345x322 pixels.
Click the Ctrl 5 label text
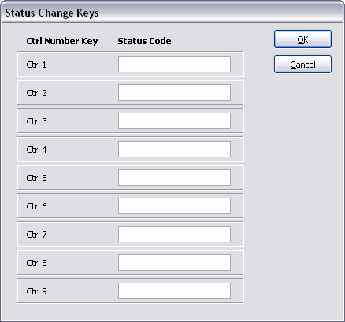(x=36, y=178)
